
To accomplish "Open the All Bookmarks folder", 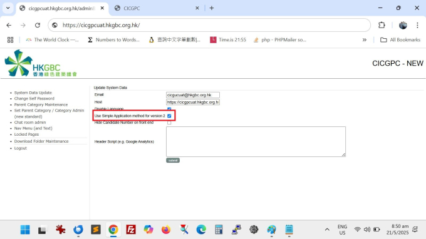I will (x=400, y=40).
